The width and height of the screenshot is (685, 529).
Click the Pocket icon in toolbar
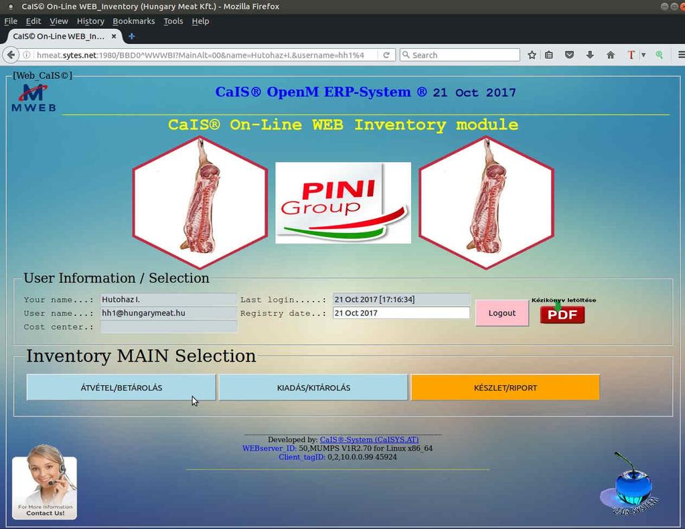pos(569,55)
